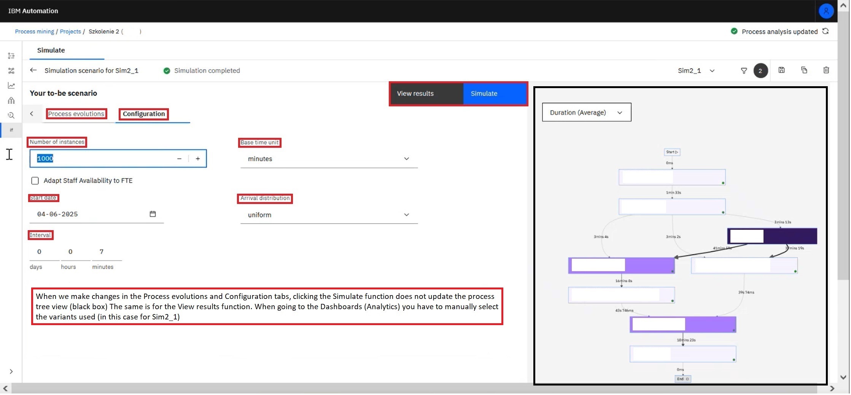Switch to the Process evolutions tab
The height and width of the screenshot is (395, 851).
pyautogui.click(x=76, y=114)
